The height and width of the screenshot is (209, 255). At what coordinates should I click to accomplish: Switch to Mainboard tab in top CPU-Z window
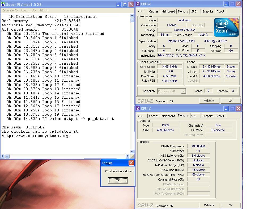tap(168, 11)
